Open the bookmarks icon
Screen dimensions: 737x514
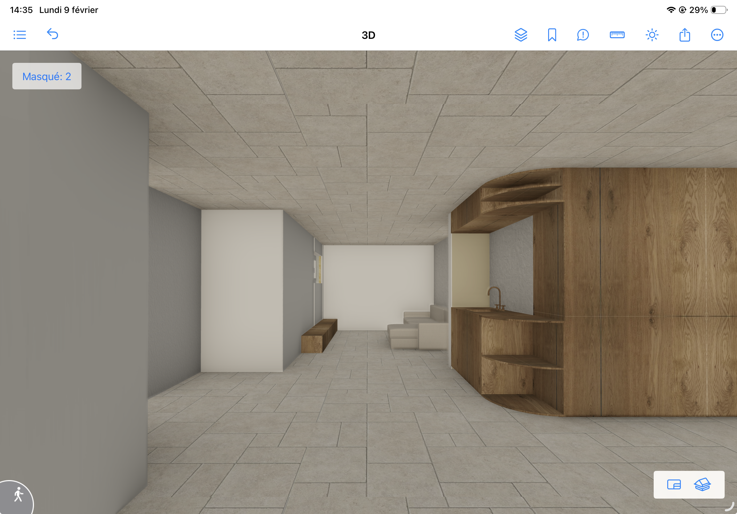[x=552, y=35]
